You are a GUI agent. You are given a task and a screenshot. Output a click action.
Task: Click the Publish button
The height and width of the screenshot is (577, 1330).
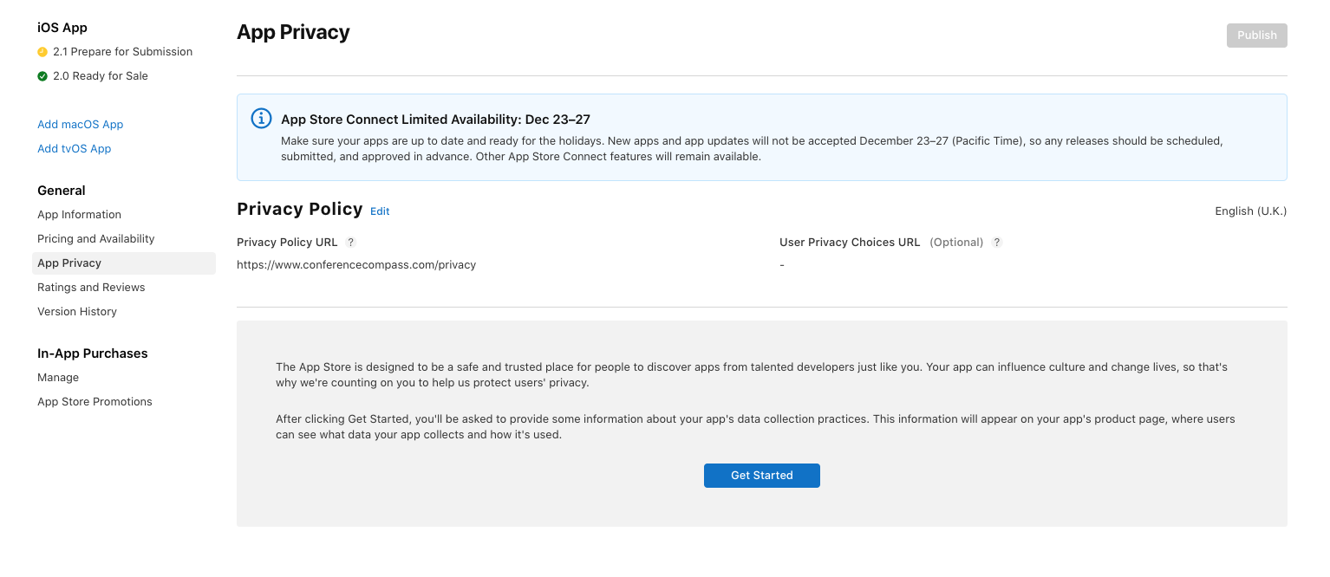pos(1257,36)
